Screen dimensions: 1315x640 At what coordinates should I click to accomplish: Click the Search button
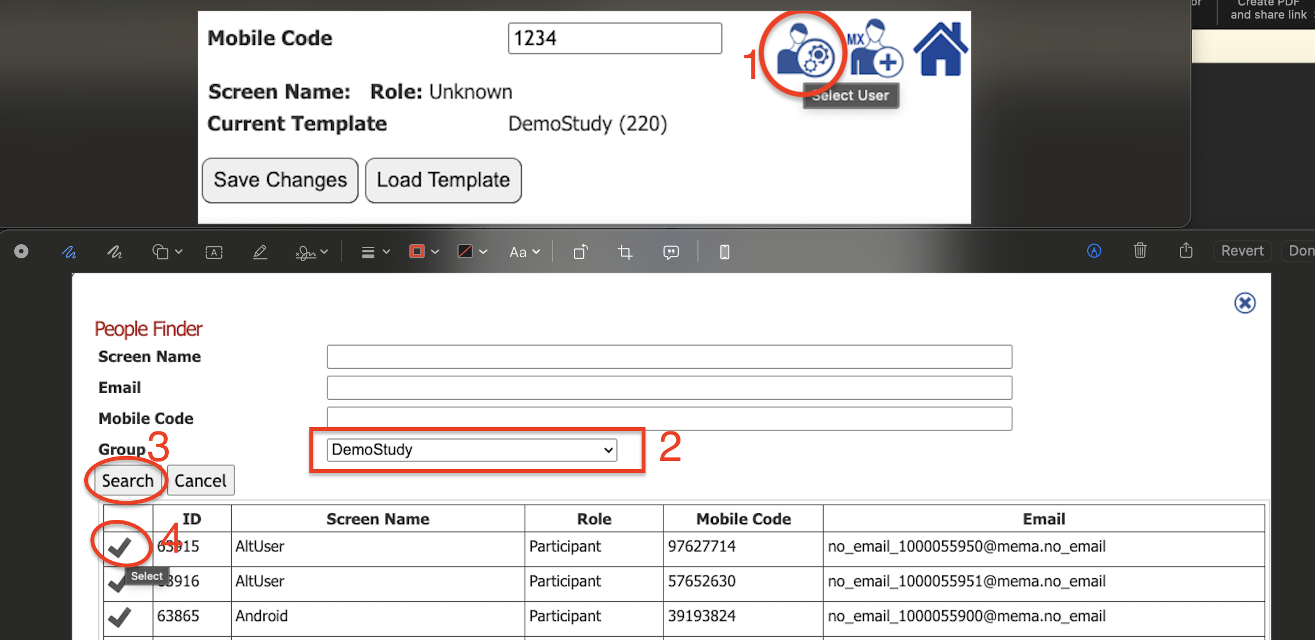(x=127, y=481)
